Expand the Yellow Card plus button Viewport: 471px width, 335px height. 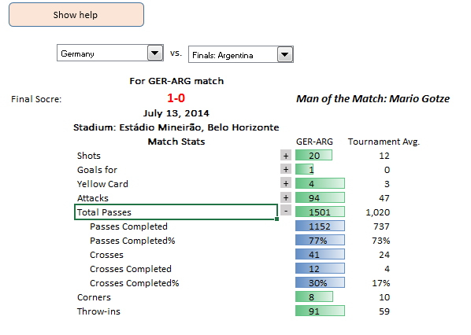286,183
